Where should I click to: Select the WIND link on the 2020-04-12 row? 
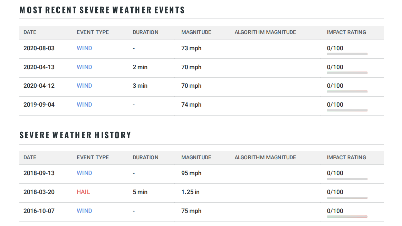tap(84, 86)
